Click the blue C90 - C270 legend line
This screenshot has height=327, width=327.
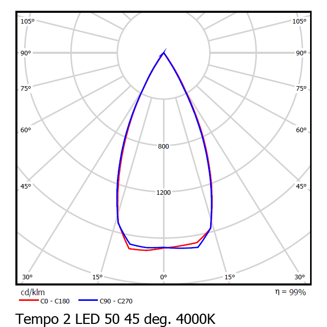click(89, 301)
